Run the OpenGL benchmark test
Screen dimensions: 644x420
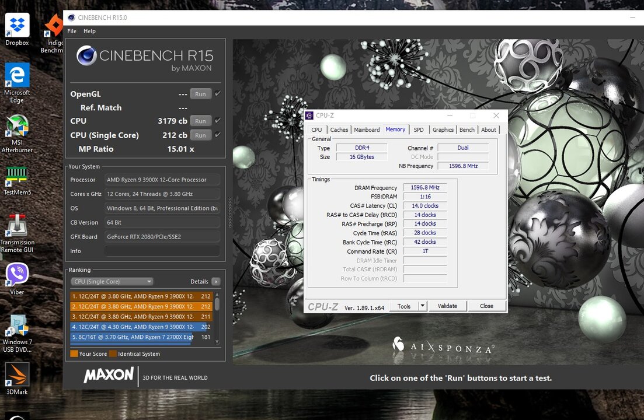click(200, 94)
